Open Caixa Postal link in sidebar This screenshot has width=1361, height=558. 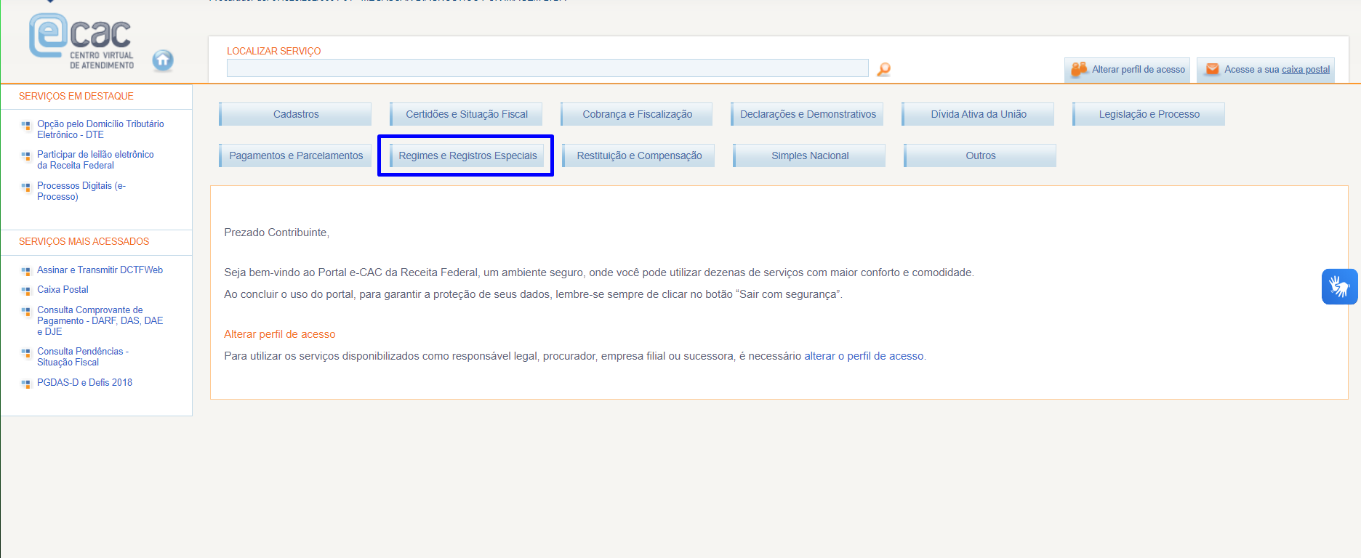pos(63,289)
